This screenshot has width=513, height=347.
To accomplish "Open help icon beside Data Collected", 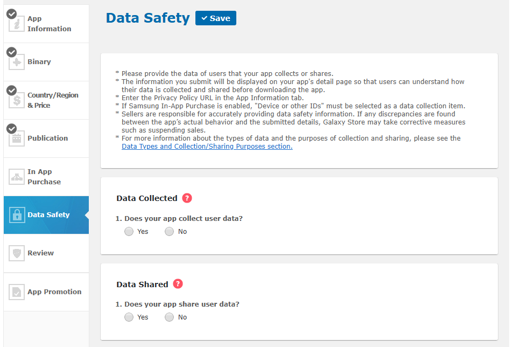I will (187, 198).
